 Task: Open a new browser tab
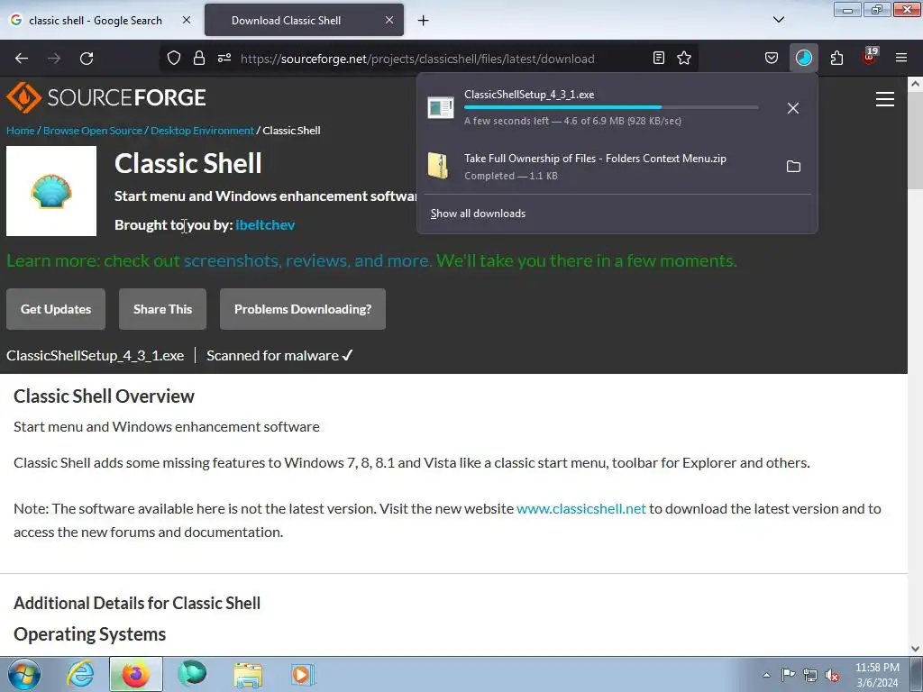tap(424, 21)
